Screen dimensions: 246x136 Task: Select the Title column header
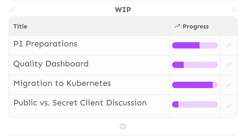[x=20, y=26]
